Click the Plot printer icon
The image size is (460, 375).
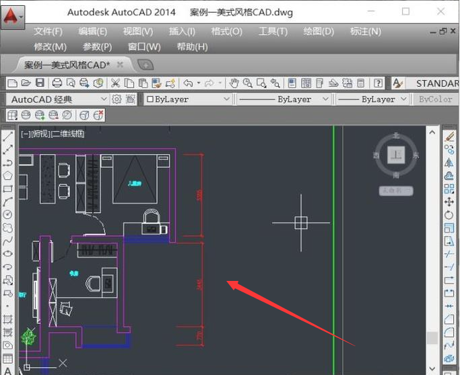point(57,83)
